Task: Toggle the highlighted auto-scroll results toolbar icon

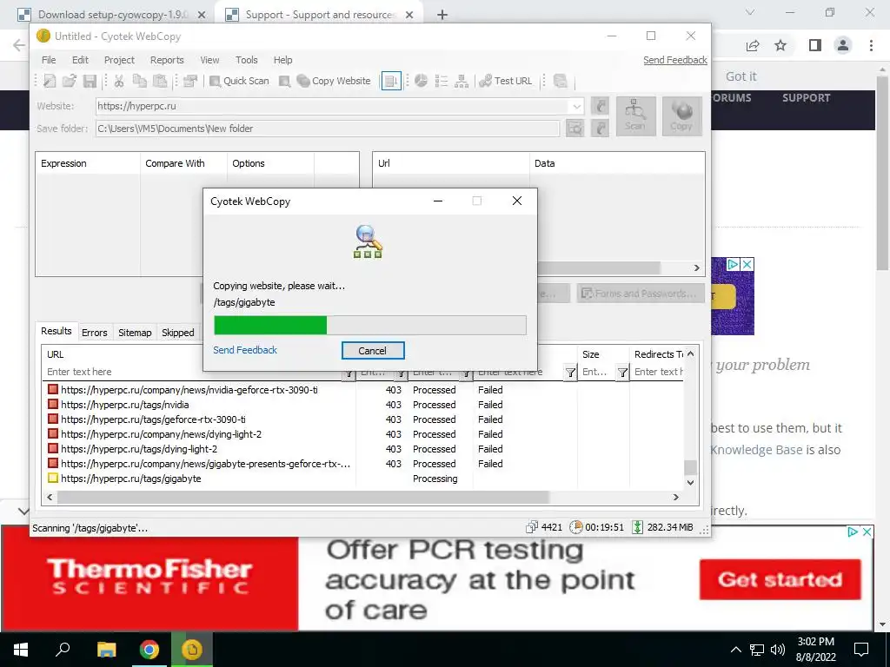Action: 391,81
